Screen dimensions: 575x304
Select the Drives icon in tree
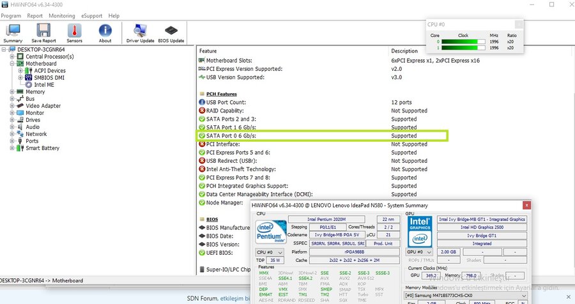(x=20, y=119)
